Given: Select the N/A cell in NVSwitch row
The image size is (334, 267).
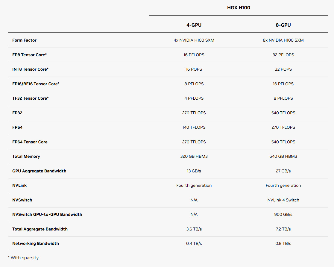Looking at the screenshot, I should click(194, 200).
